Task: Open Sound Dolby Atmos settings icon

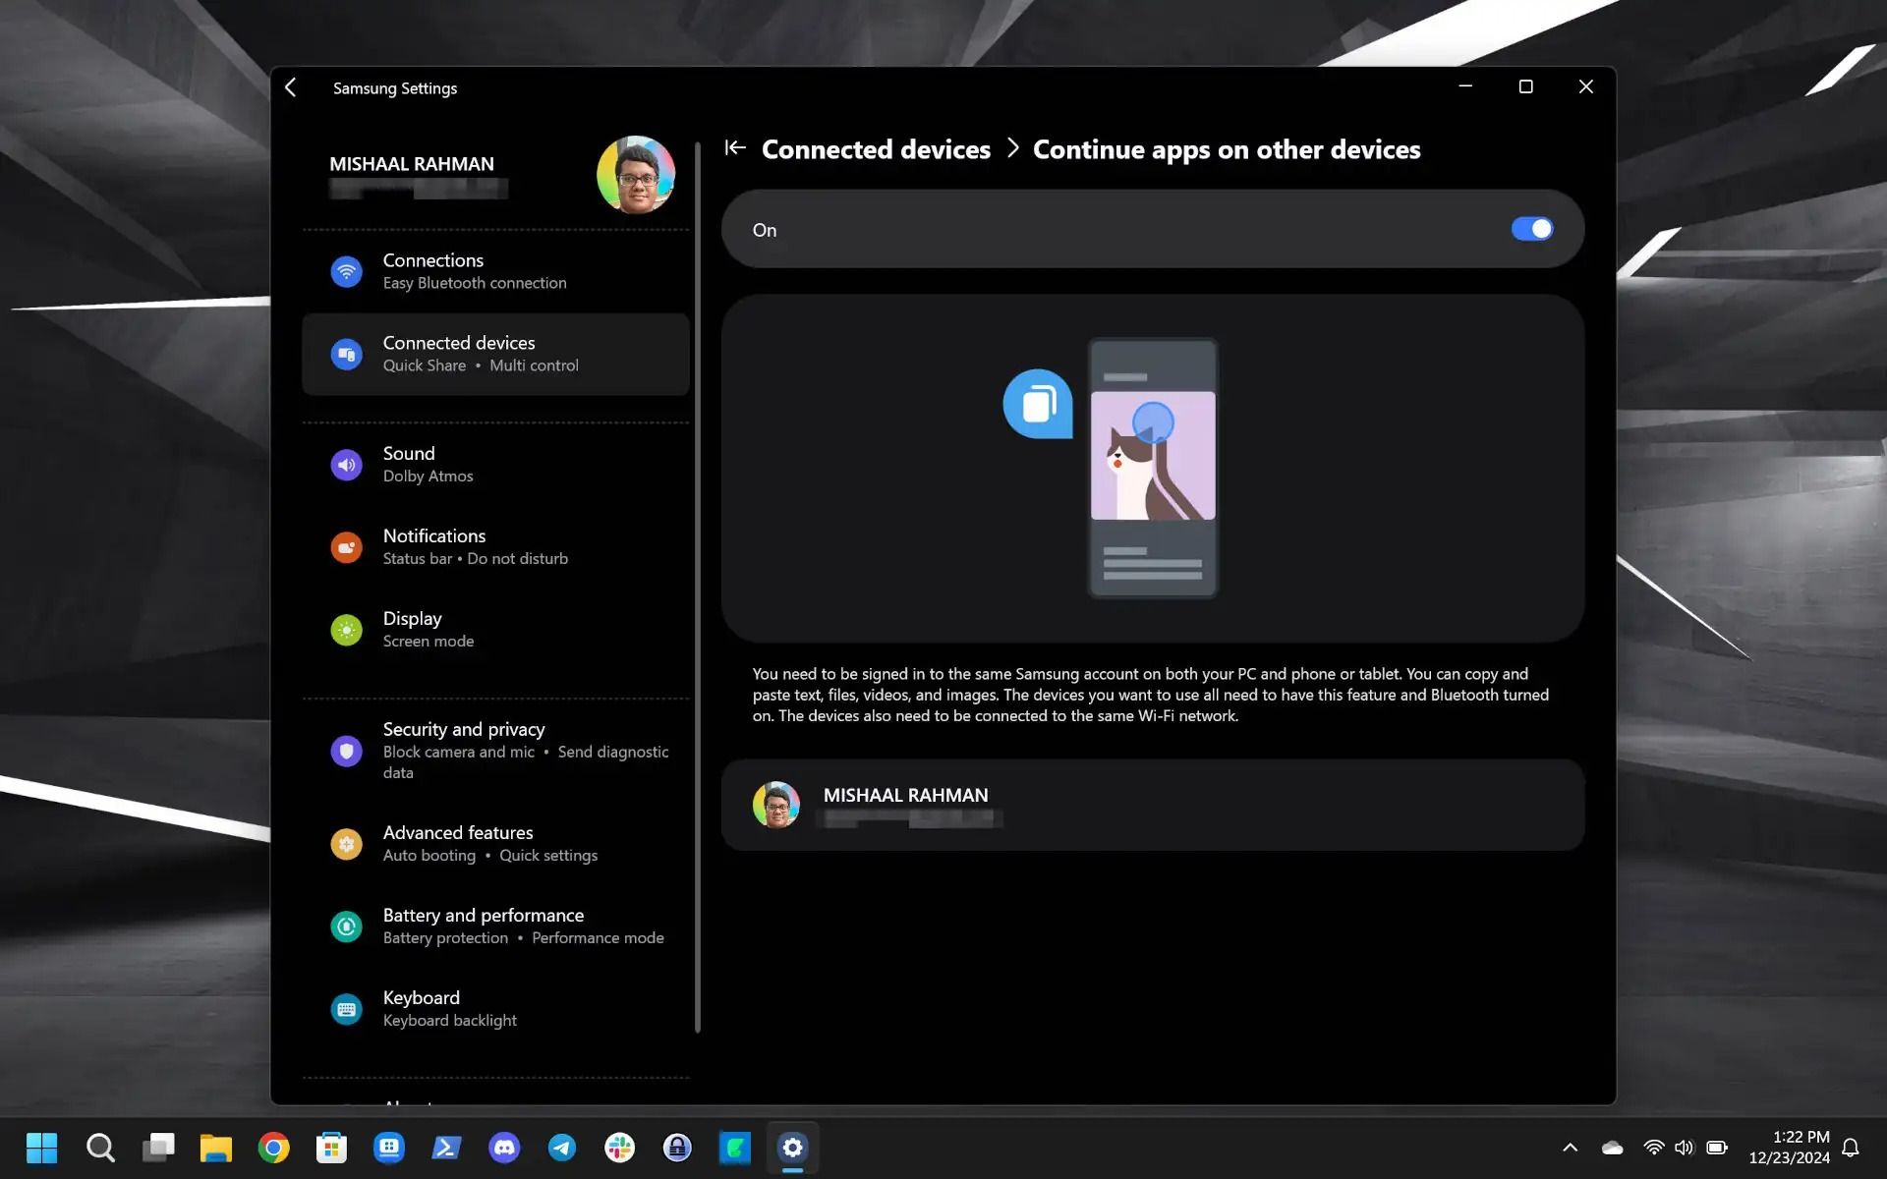Action: coord(345,463)
